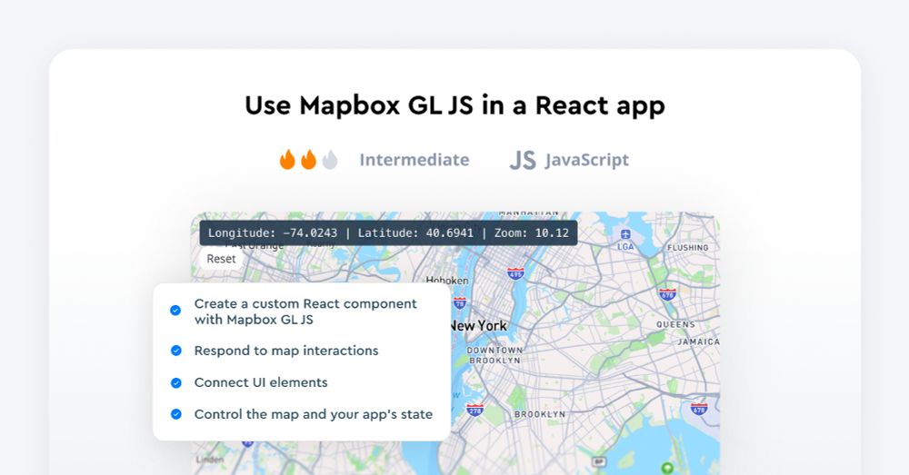This screenshot has height=475, width=909.
Task: Click 'Respond to map interactions' text
Action: pyautogui.click(x=286, y=351)
